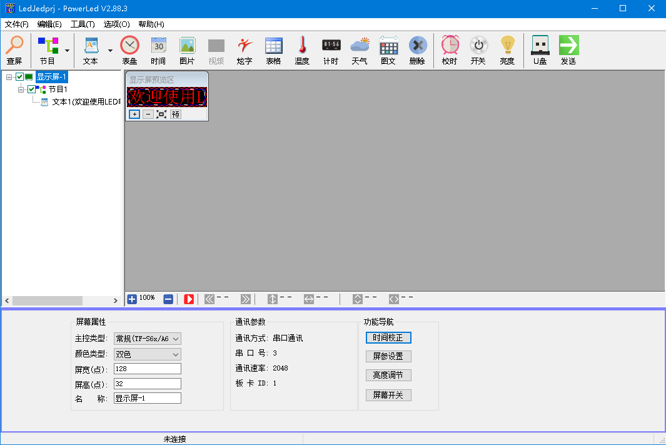
Task: Open the 工具(T) menu
Action: click(82, 24)
